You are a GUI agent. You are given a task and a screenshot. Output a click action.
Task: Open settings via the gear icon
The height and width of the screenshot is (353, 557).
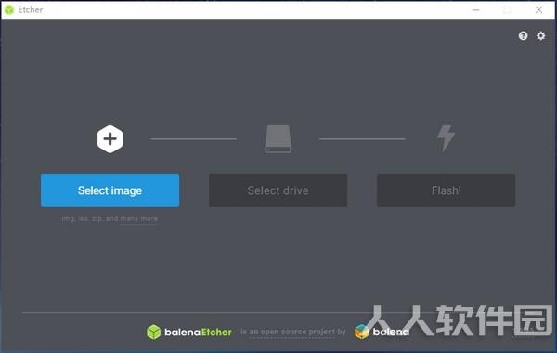[x=540, y=35]
